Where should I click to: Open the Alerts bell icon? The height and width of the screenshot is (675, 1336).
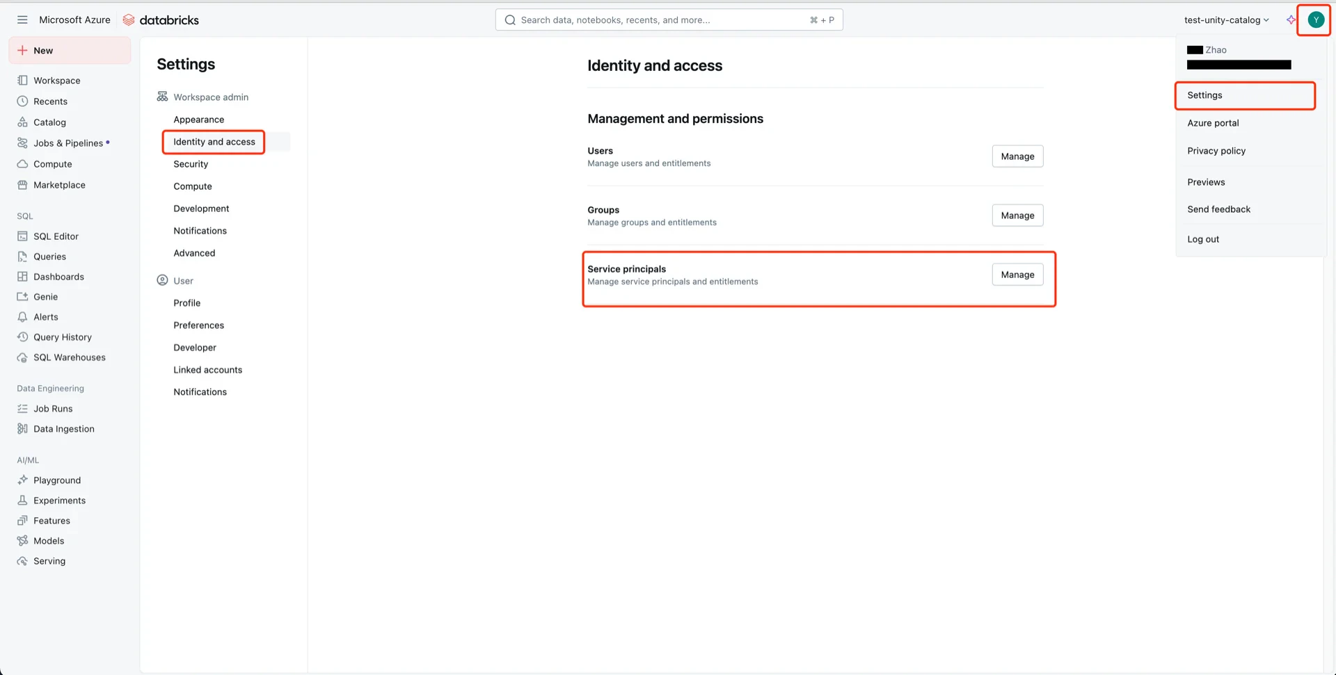(22, 317)
